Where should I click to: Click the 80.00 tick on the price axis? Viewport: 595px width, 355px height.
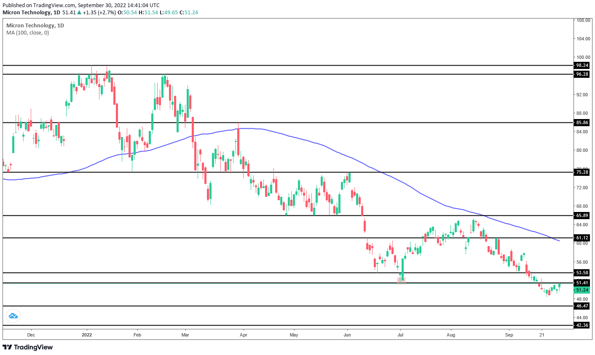583,150
